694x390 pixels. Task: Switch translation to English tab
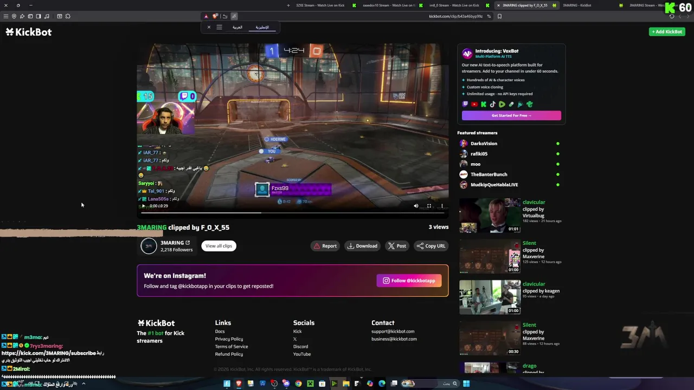pos(262,27)
